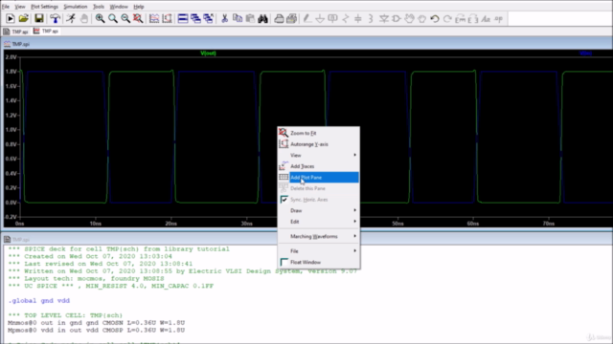Image resolution: width=613 pixels, height=344 pixels.
Task: Click the Run simulation running-man icon
Action: pyautogui.click(x=71, y=18)
